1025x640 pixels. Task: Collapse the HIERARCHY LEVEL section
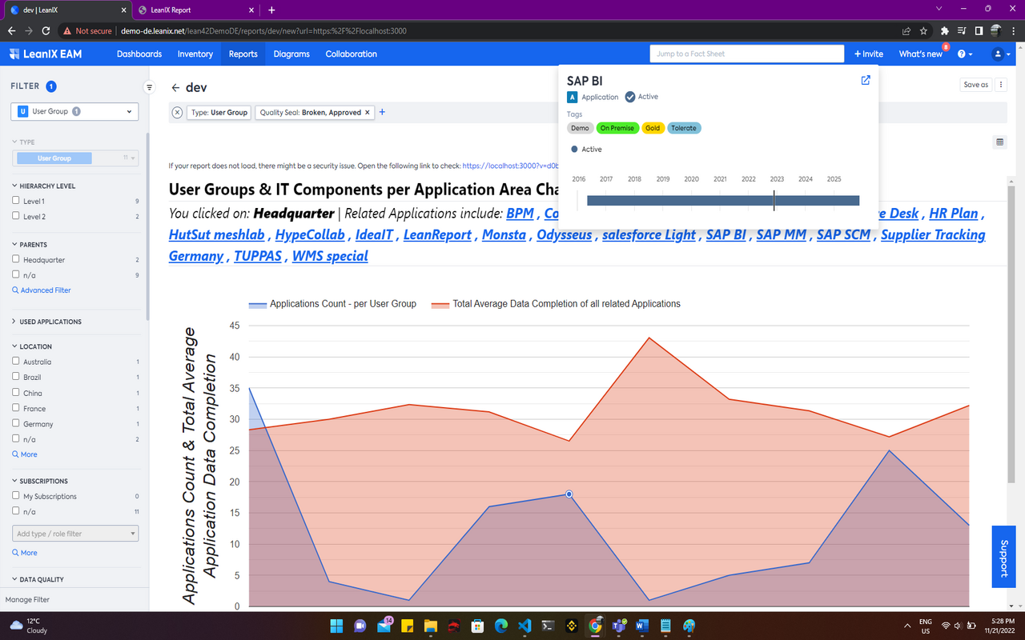44,186
